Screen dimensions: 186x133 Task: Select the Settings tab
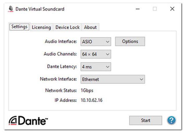pos(19,27)
